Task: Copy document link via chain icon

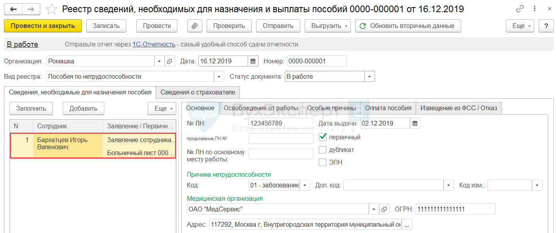Action: [520, 9]
